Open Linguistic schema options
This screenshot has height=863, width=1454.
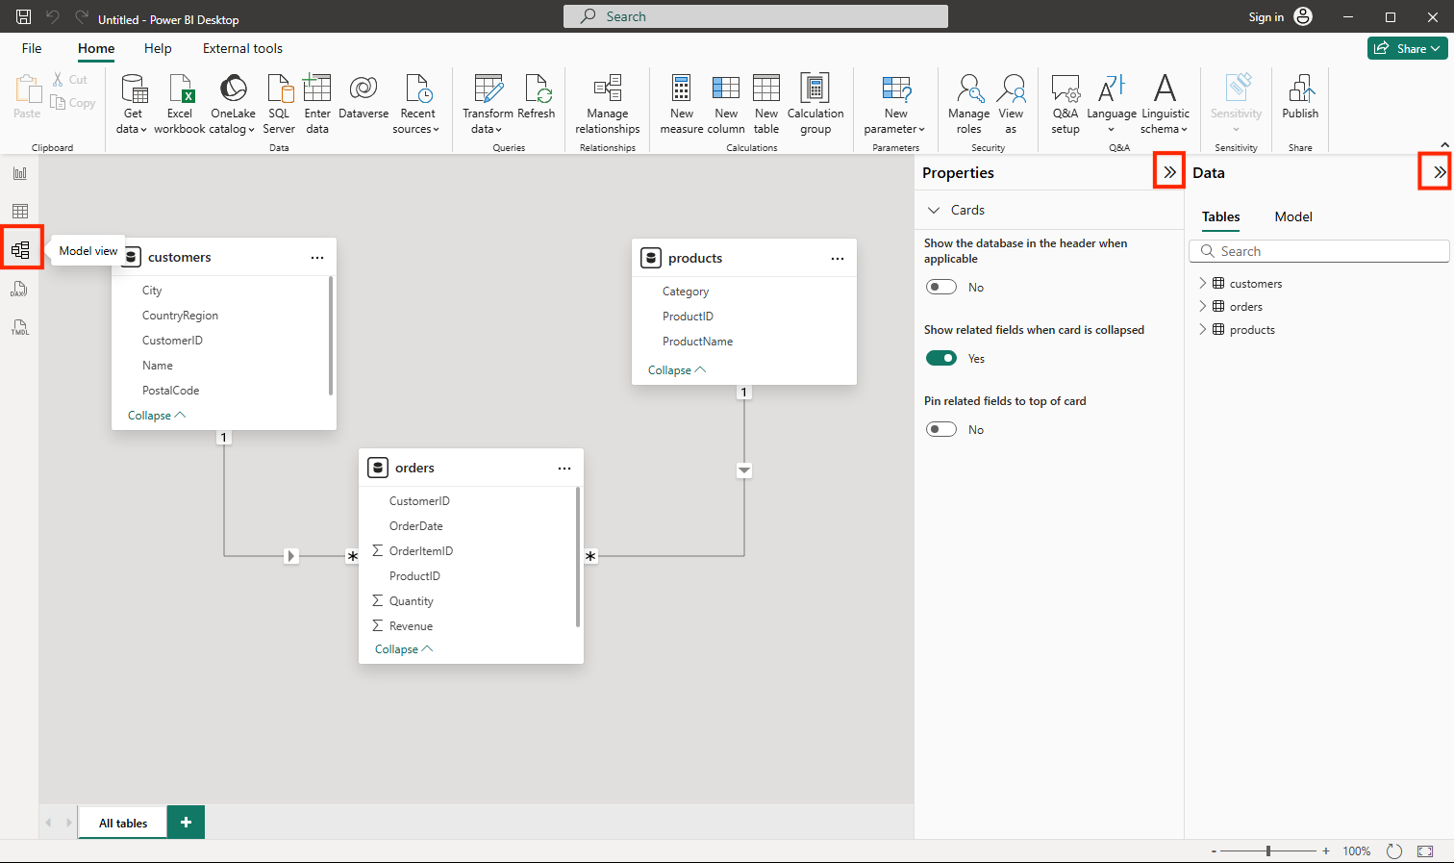[1165, 104]
